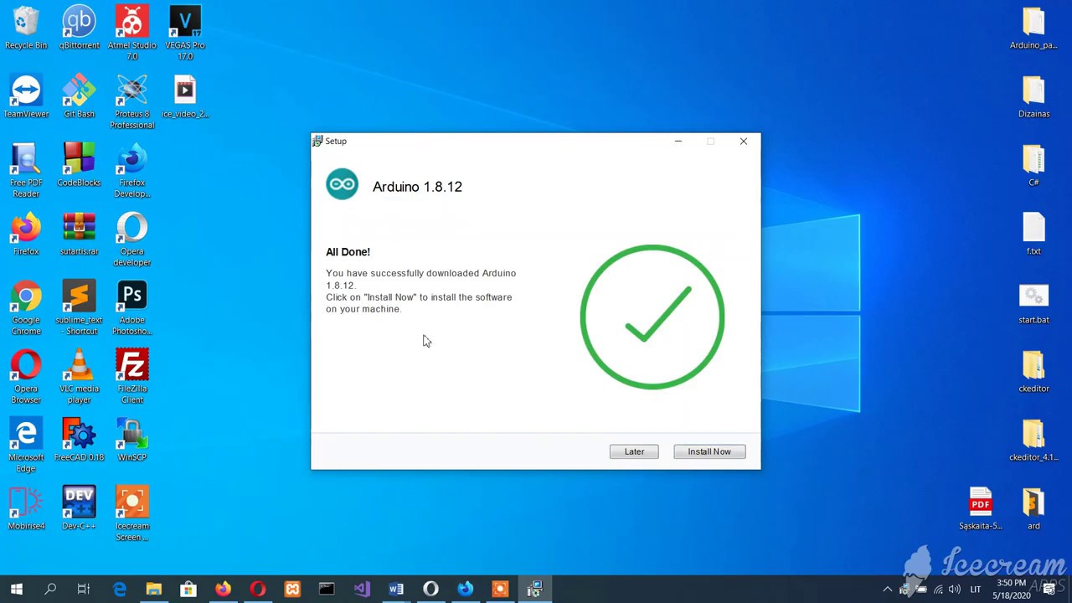Open Opera from the taskbar
Screen dimensions: 1072x603
coord(257,590)
